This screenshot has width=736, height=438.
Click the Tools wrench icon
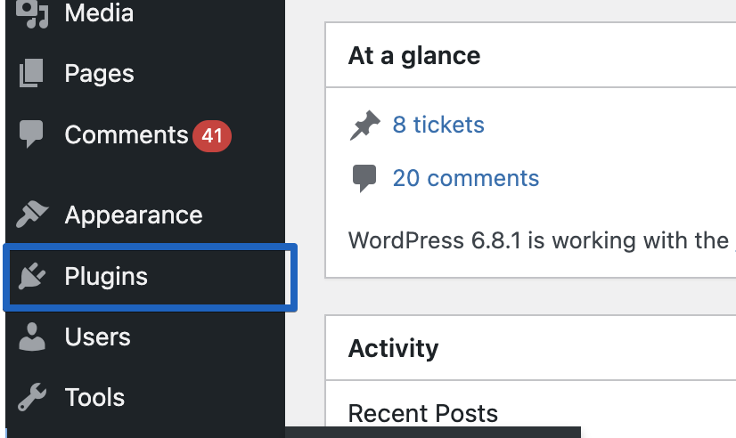(32, 398)
